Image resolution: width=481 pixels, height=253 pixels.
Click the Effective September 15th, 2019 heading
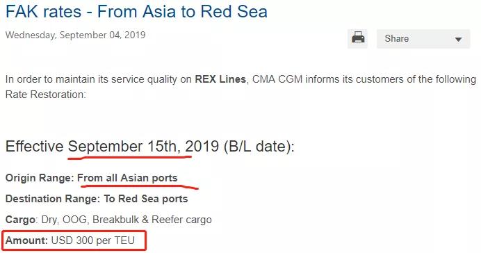click(149, 146)
